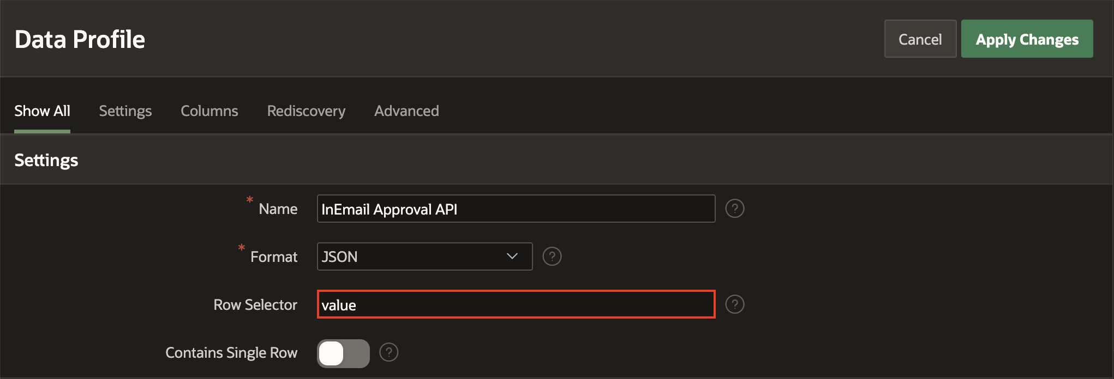This screenshot has height=379, width=1114.
Task: Click the Row Selector help icon
Action: [734, 304]
